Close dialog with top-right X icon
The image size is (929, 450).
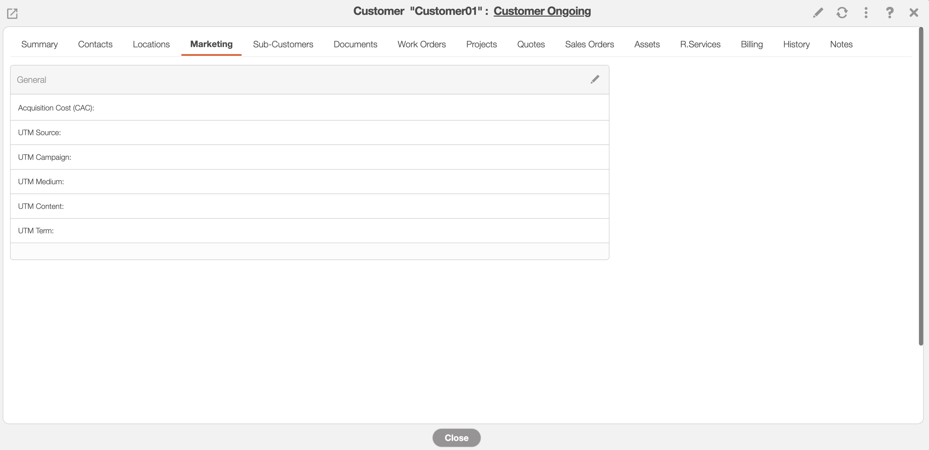913,13
